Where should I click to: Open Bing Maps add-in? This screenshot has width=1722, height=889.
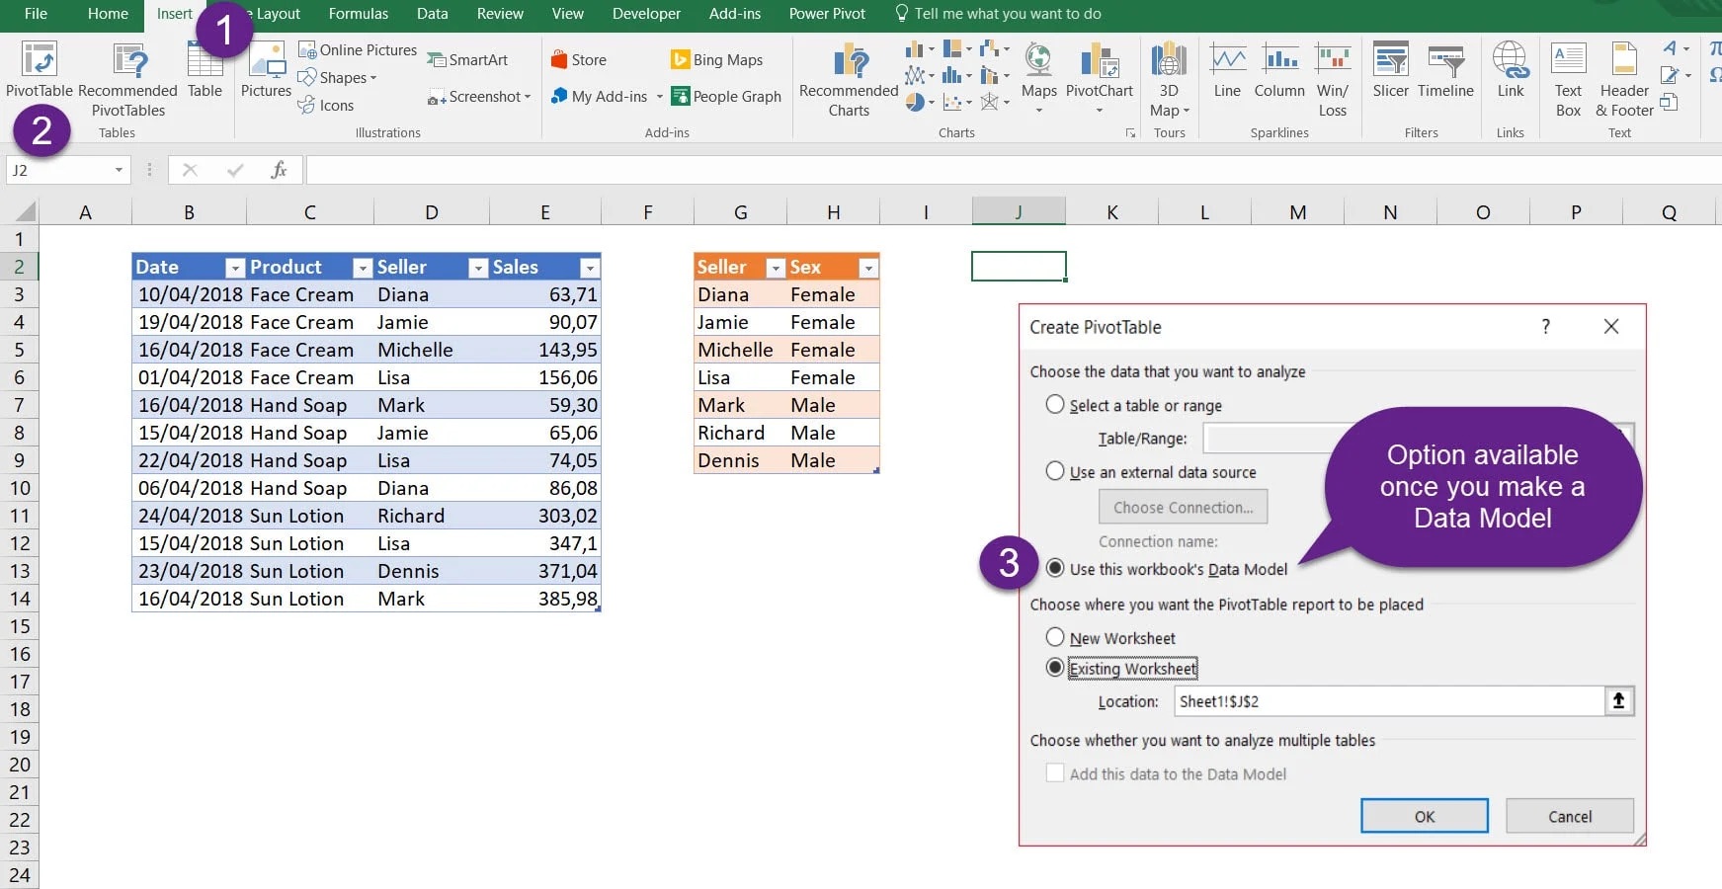(x=717, y=60)
